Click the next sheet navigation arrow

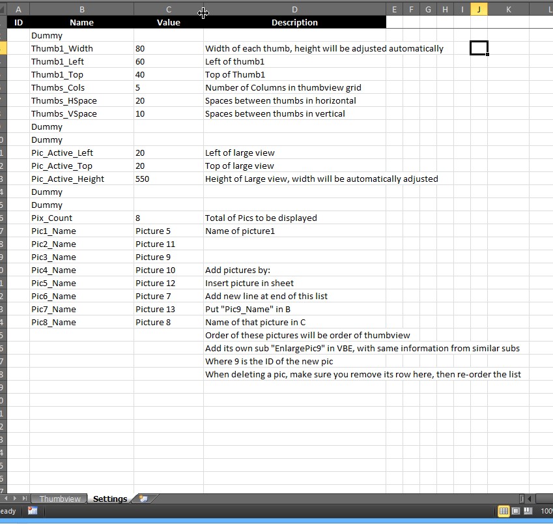click(x=15, y=498)
